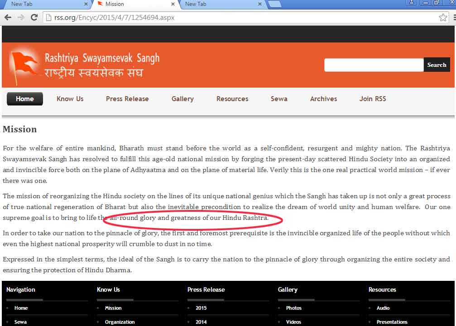Click the site search input field
This screenshot has height=326, width=456.
(374, 65)
